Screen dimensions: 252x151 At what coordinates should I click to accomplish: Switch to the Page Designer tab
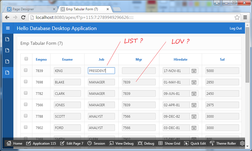coord(30,9)
